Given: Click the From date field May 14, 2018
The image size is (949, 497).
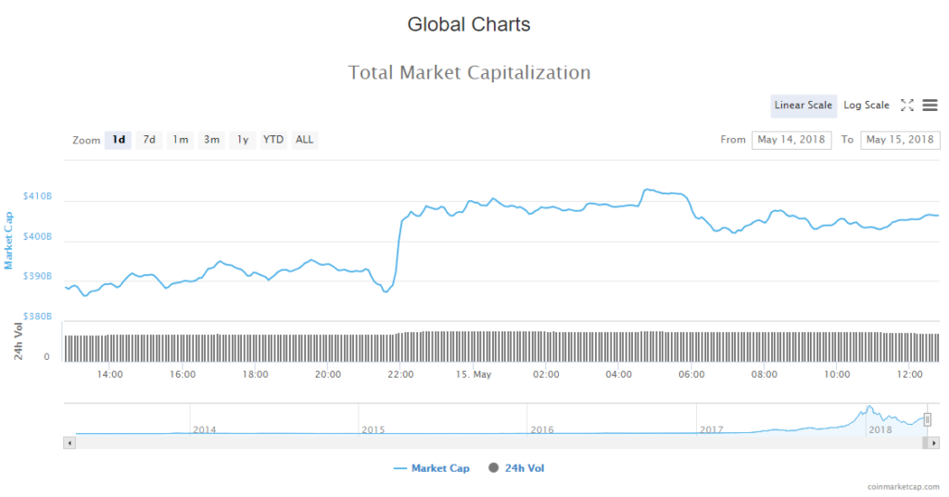Looking at the screenshot, I should [x=791, y=140].
